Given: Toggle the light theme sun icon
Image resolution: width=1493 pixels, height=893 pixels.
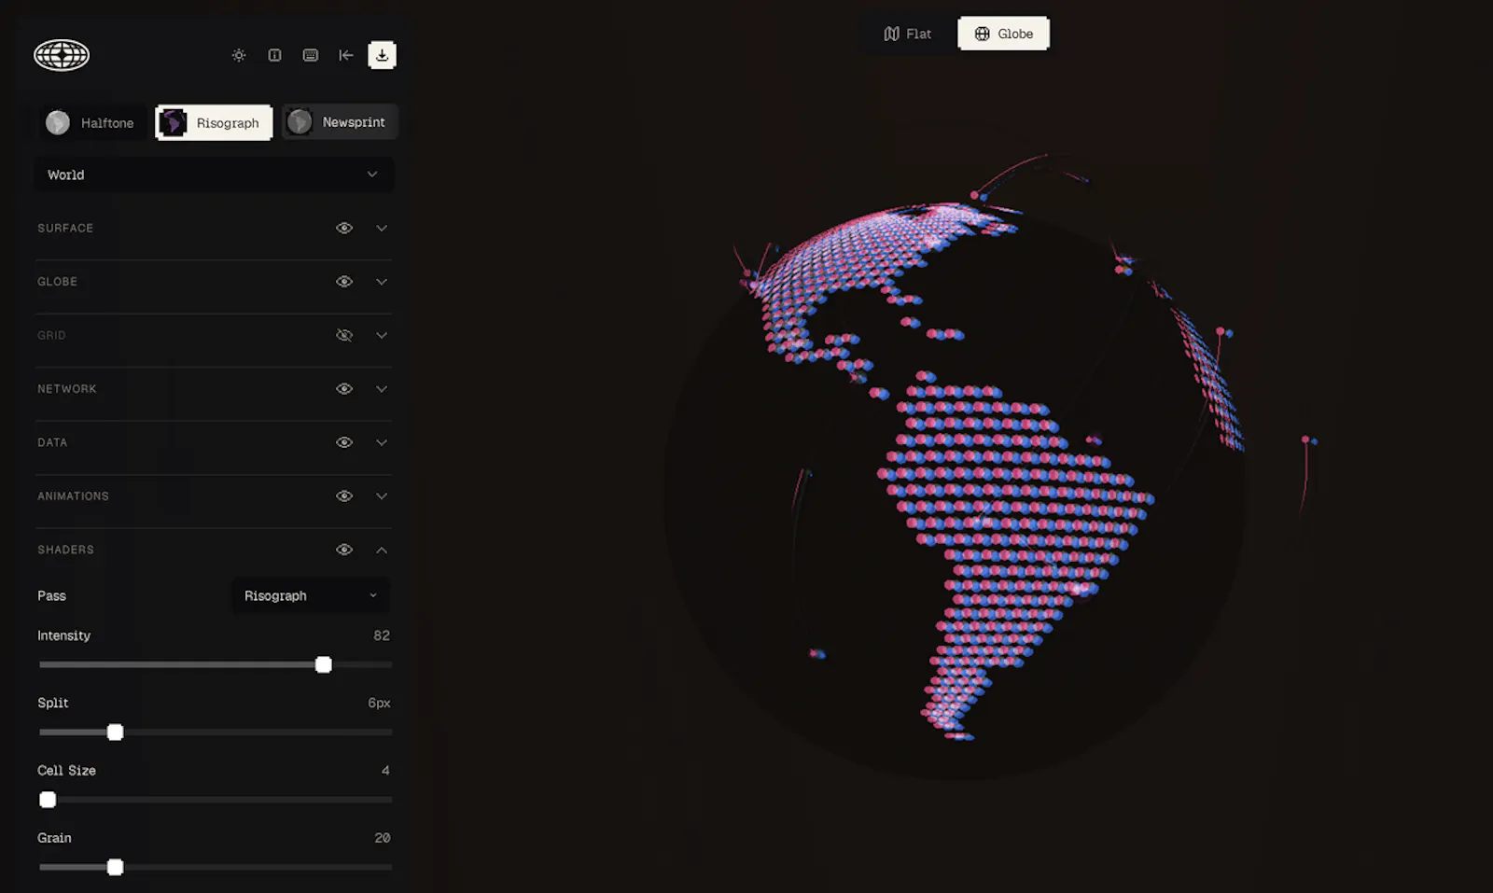Looking at the screenshot, I should pos(239,55).
